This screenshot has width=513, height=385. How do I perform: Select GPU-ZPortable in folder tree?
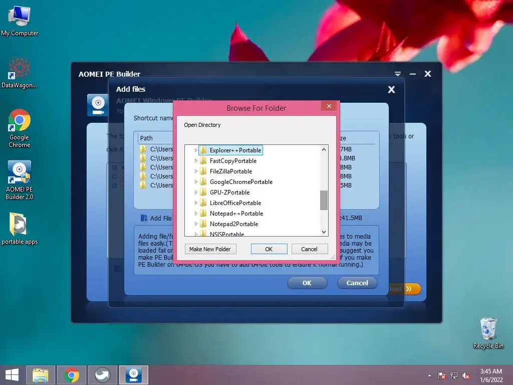(x=229, y=192)
